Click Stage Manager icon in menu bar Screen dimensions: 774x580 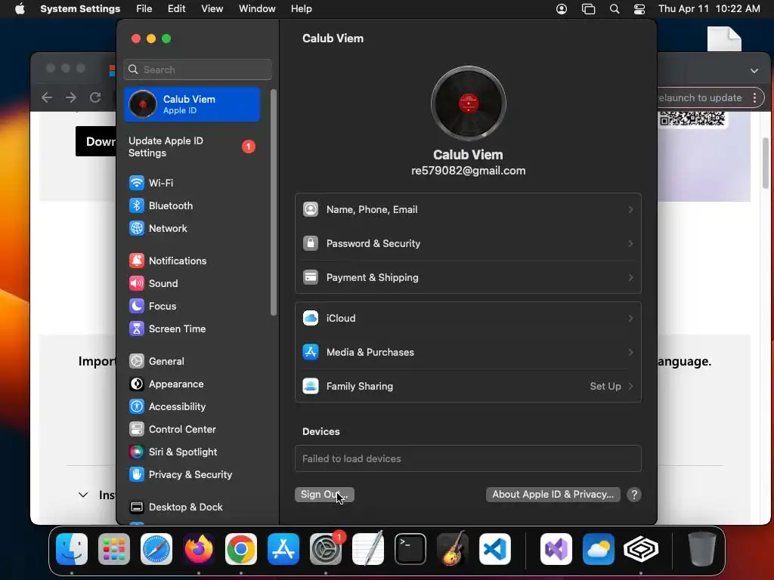point(588,9)
